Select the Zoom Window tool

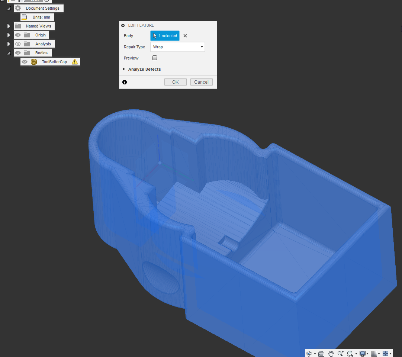coord(350,353)
